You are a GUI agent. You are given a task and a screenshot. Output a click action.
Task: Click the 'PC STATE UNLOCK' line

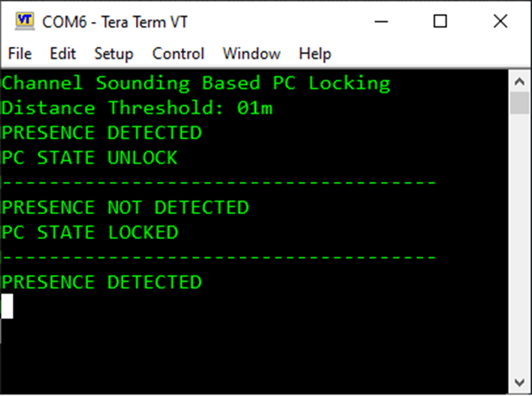click(90, 158)
